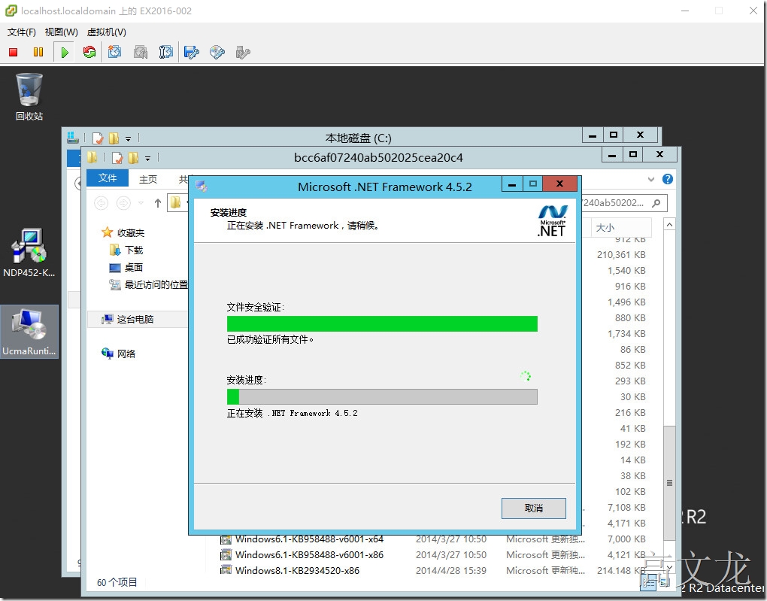Open the 文件(F) menu

coord(22,32)
